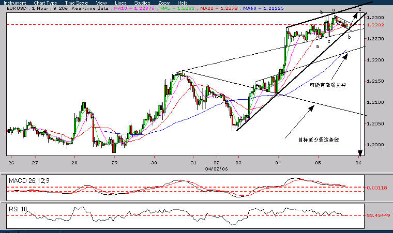Click the 04/02/06 date label
393x233 pixels.
pos(216,169)
